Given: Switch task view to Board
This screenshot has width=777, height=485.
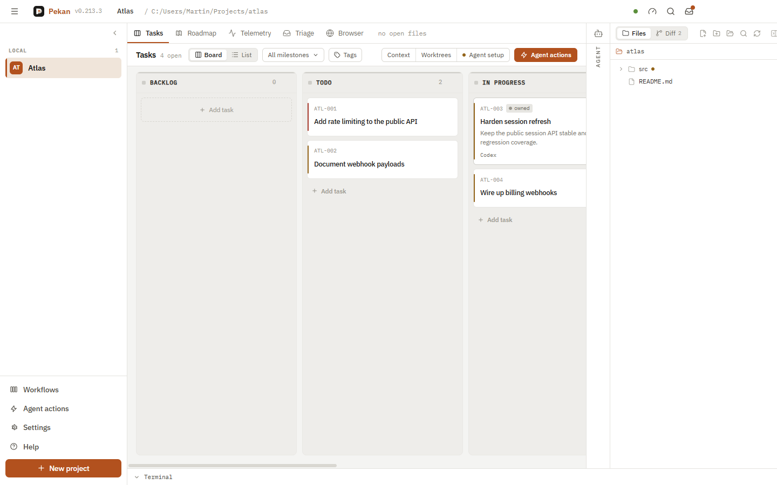Looking at the screenshot, I should pyautogui.click(x=208, y=55).
